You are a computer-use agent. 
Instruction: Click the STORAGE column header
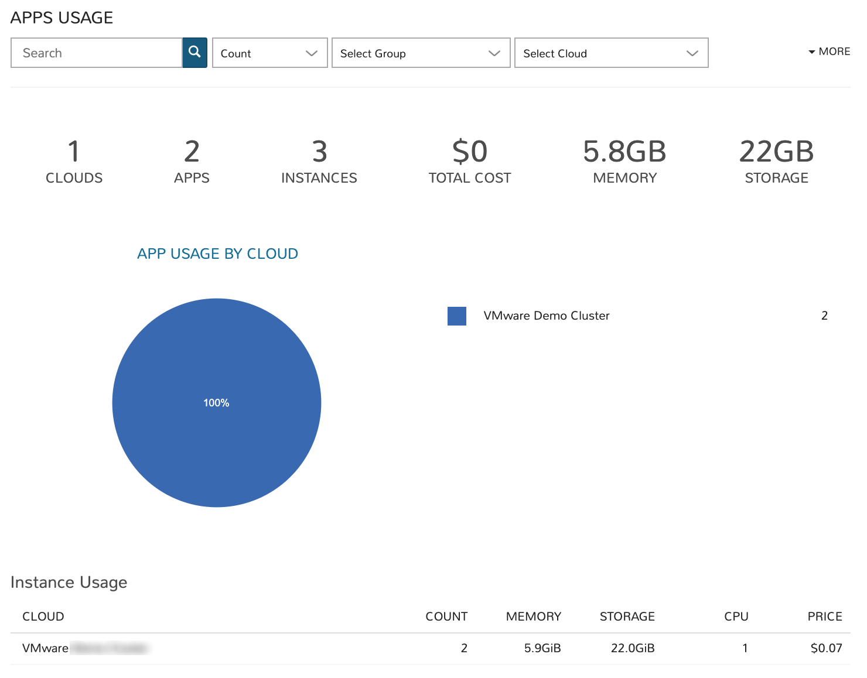[627, 616]
